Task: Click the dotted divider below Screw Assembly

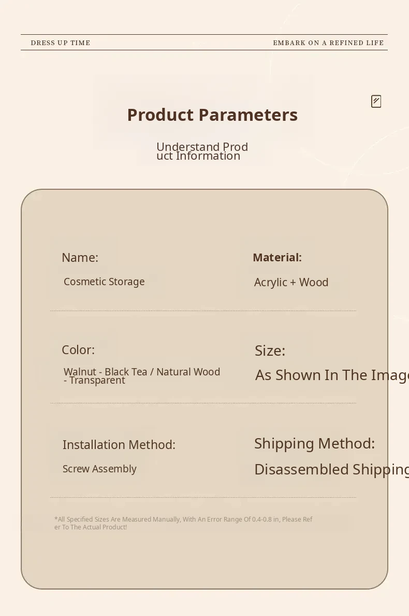Action: point(203,497)
